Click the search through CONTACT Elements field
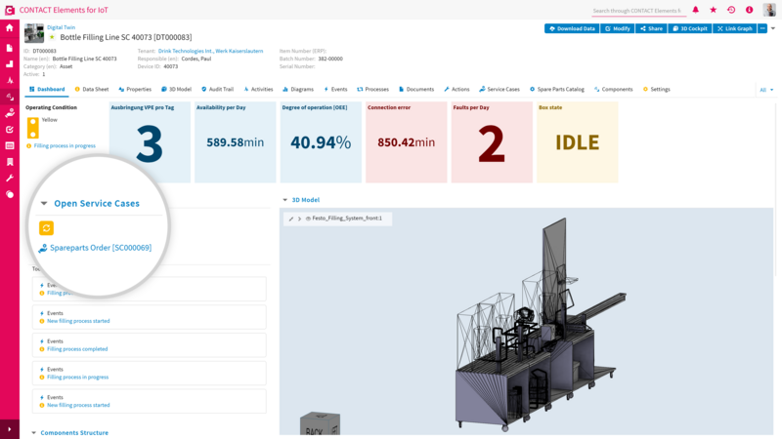 click(637, 11)
